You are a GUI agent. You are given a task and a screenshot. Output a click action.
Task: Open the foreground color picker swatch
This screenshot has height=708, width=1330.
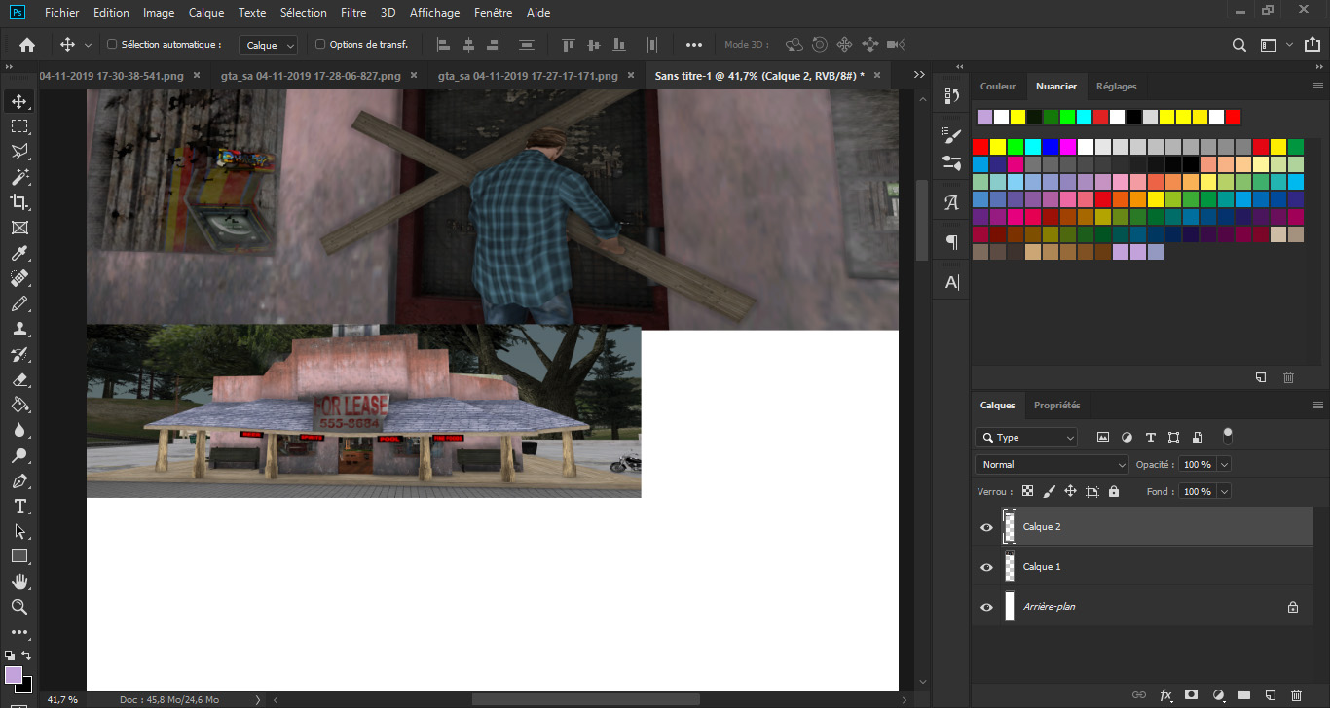14,674
